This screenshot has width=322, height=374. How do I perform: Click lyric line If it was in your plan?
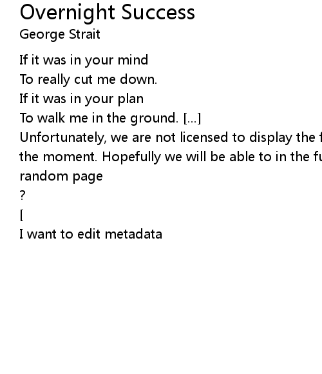click(81, 99)
